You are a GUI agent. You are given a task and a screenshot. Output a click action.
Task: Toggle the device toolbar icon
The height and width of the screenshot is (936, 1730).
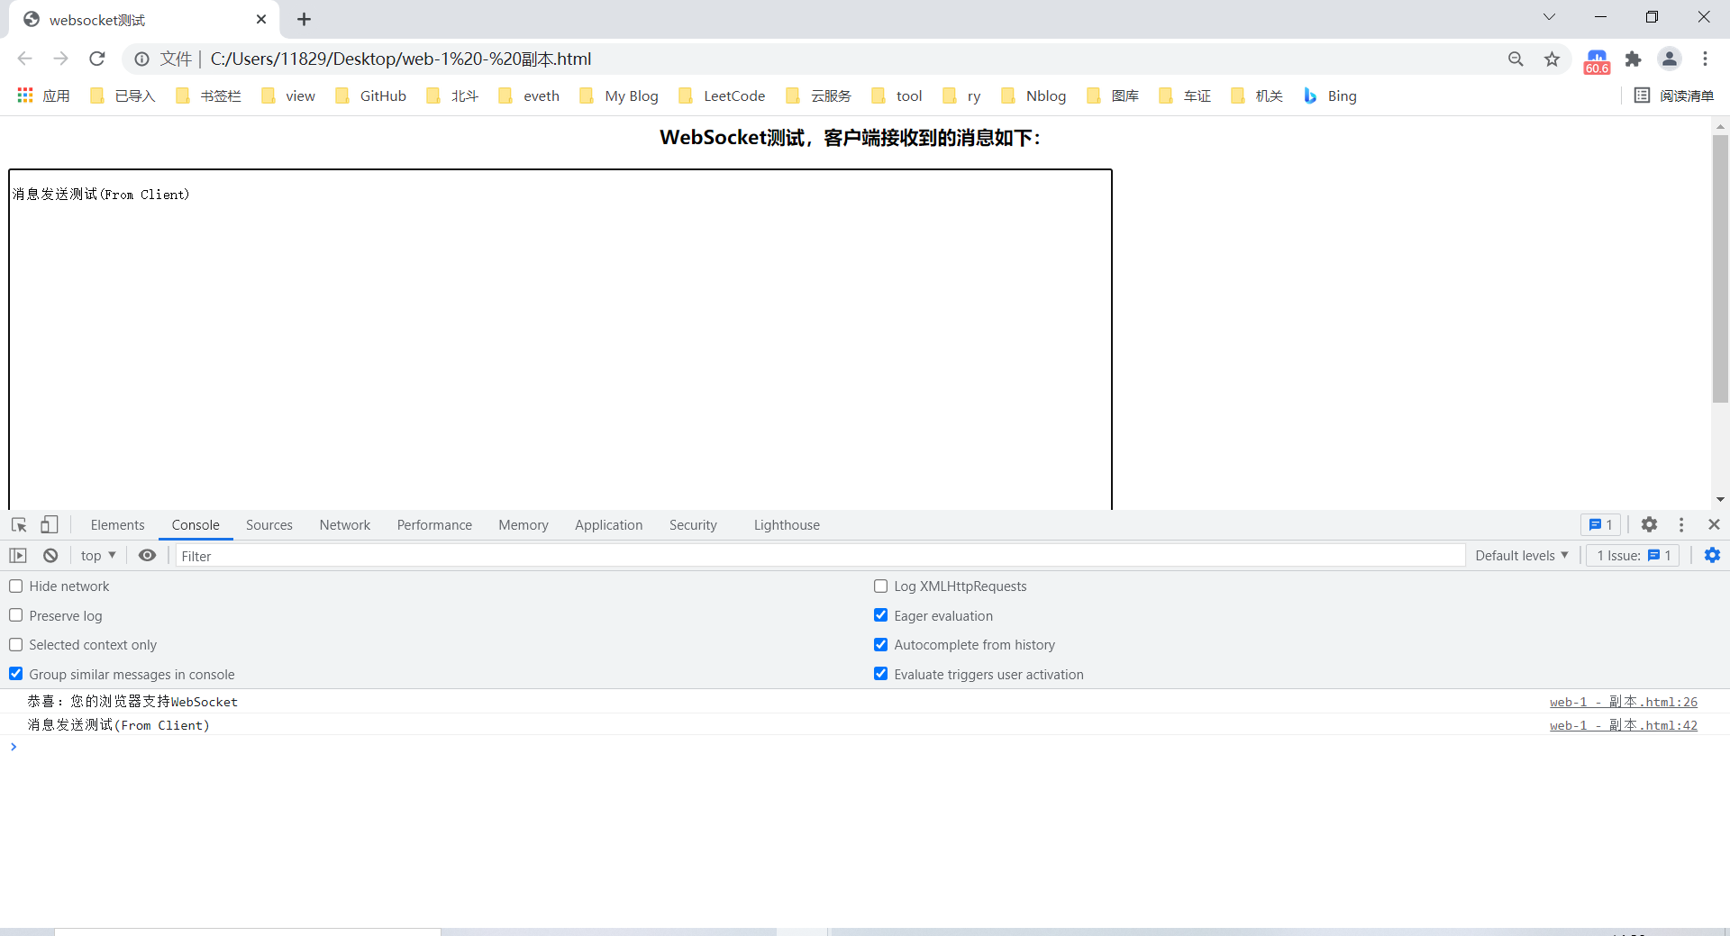(x=50, y=524)
